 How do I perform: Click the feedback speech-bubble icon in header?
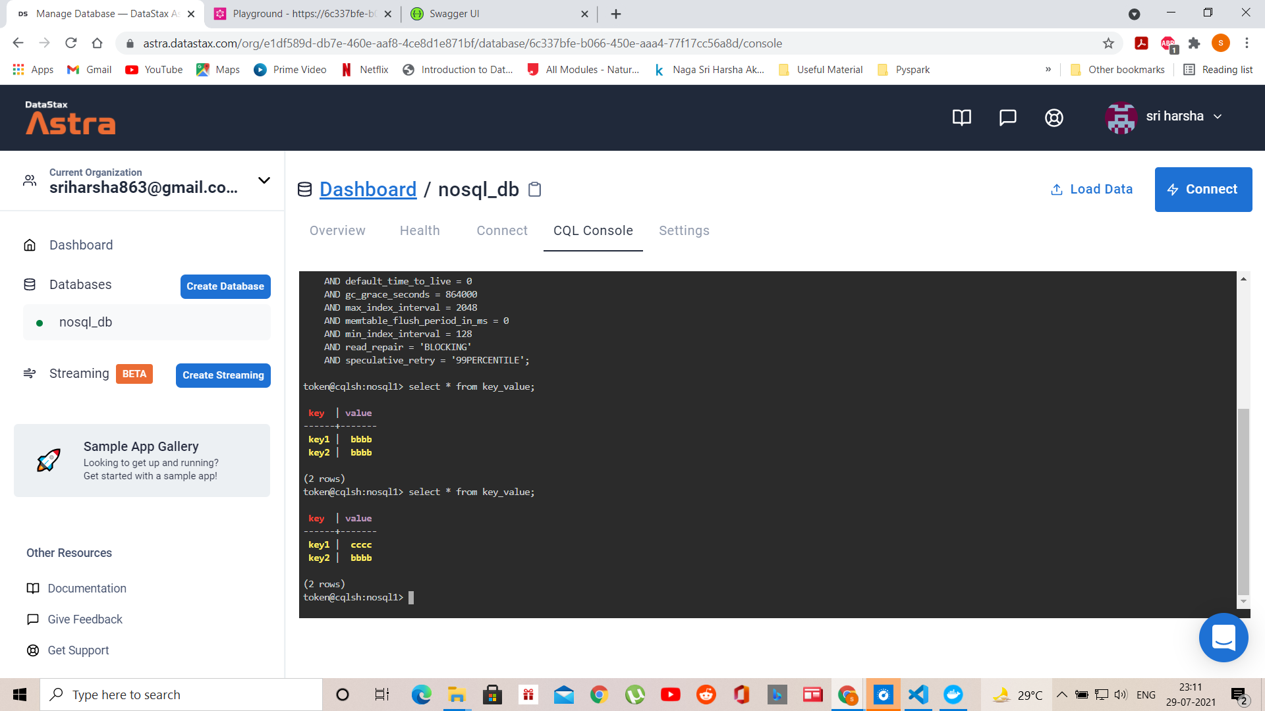click(1007, 118)
